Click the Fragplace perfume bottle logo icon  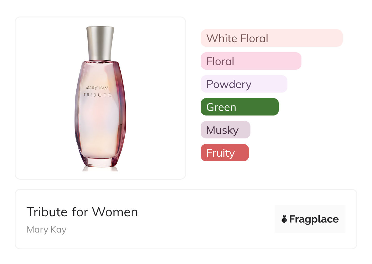tap(284, 219)
